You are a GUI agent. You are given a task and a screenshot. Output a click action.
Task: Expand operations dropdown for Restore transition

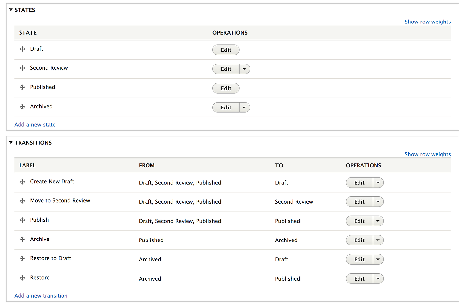coord(378,279)
